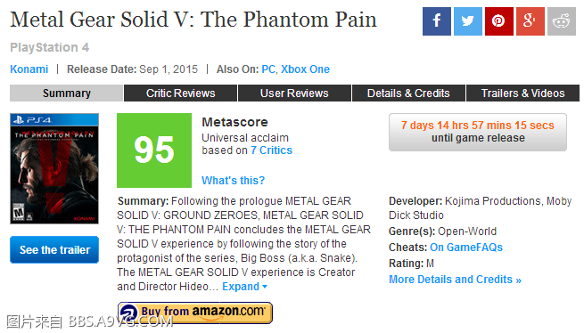The width and height of the screenshot is (584, 333).
Task: Open the 7 Critics link
Action: coord(271,150)
